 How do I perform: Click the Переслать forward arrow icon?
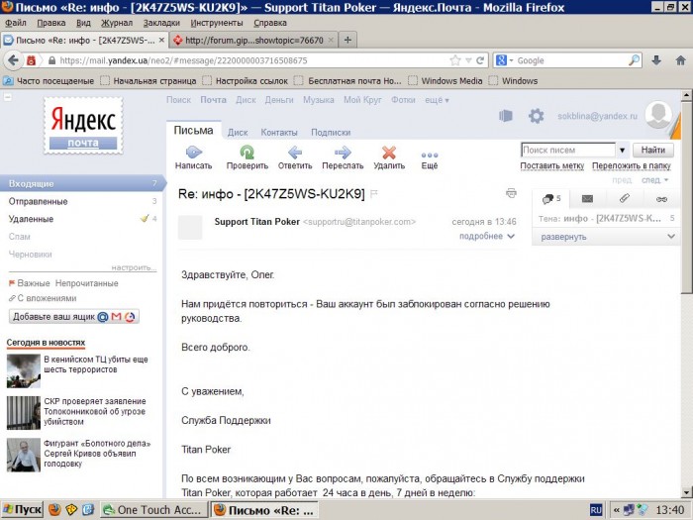click(x=343, y=153)
